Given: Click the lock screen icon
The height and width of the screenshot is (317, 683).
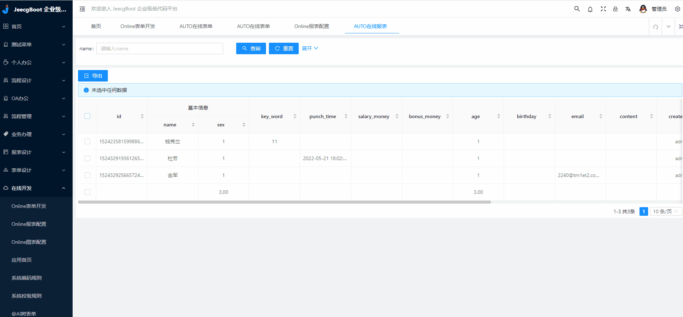Looking at the screenshot, I should point(615,9).
